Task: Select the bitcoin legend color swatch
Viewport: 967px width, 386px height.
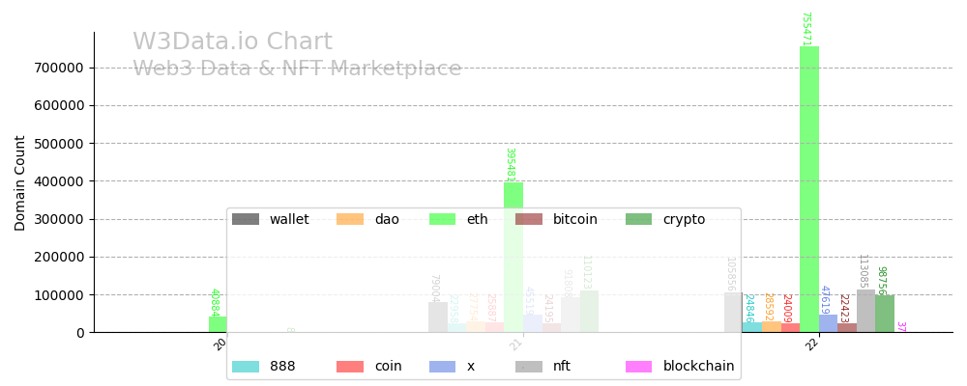Action: [x=529, y=219]
